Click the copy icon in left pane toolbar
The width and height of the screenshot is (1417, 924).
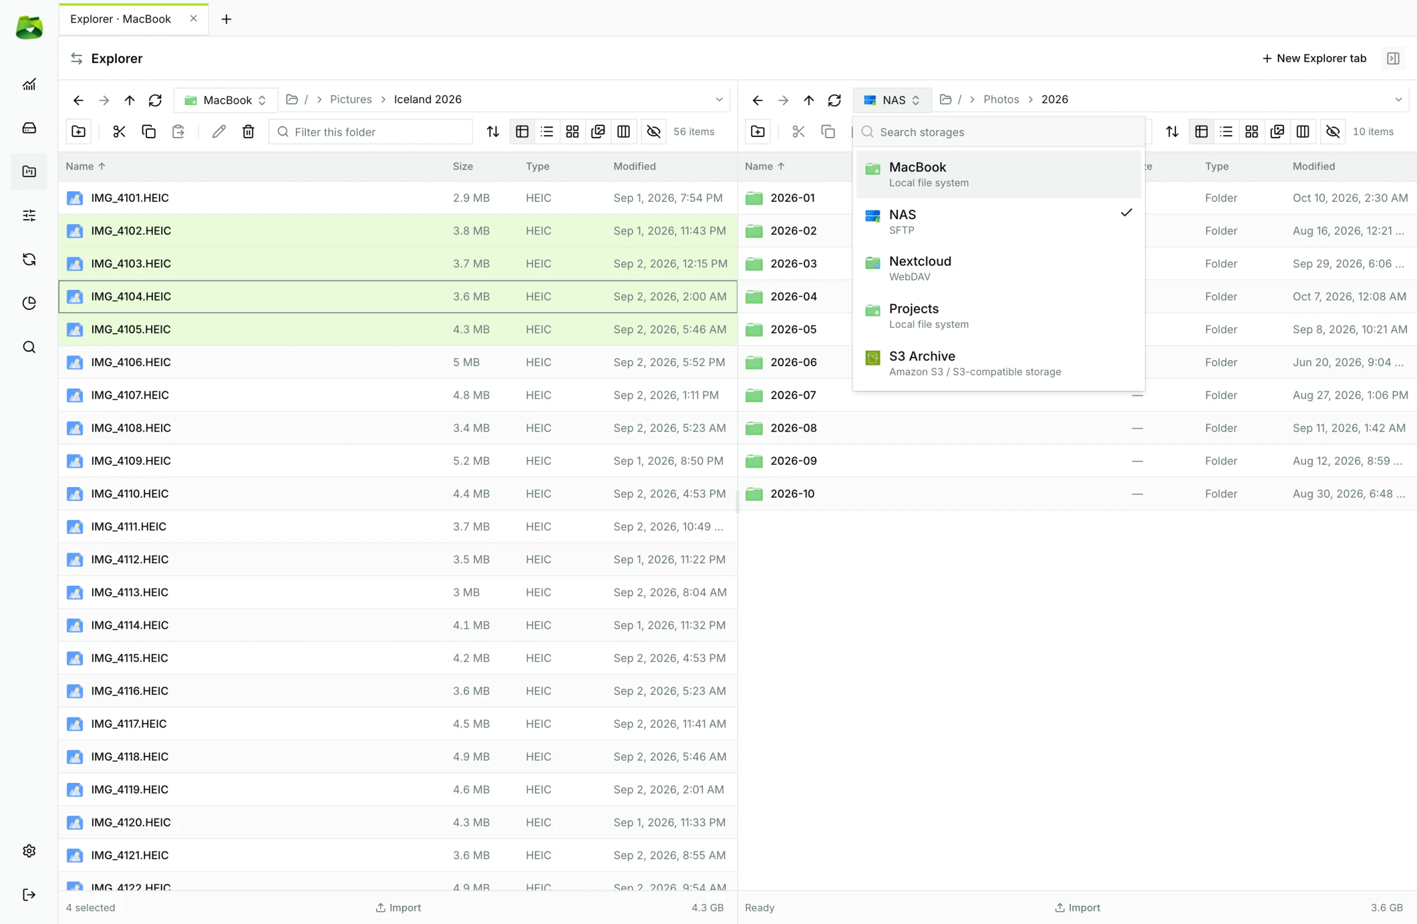pos(149,132)
